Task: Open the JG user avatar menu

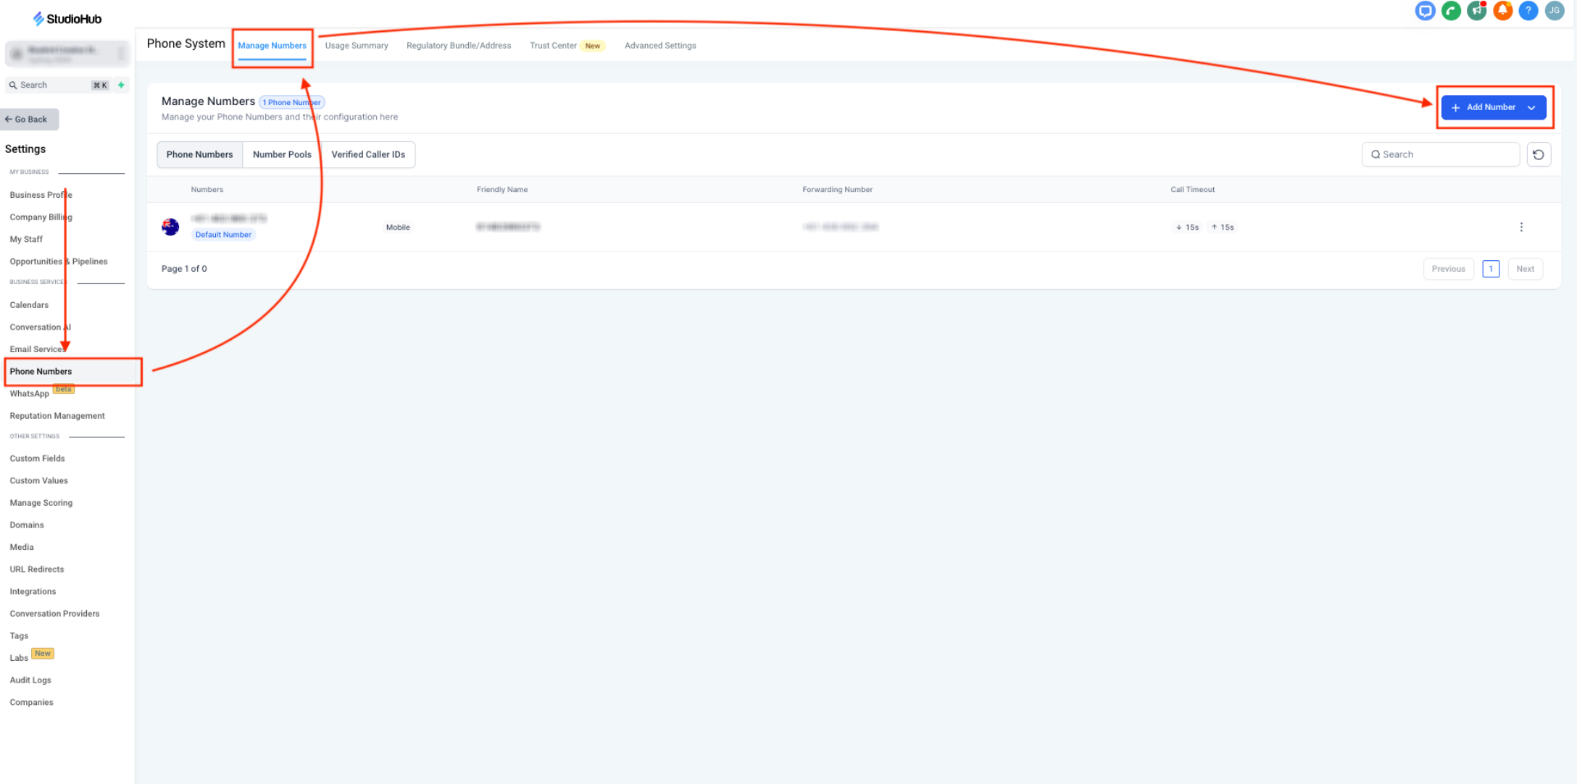Action: (1554, 11)
